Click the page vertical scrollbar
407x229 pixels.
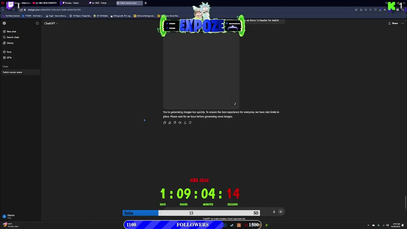(x=406, y=203)
